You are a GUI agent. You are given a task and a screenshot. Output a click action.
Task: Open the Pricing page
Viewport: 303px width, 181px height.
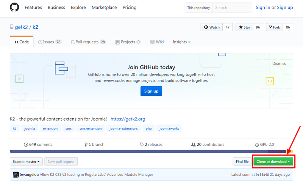130,7
